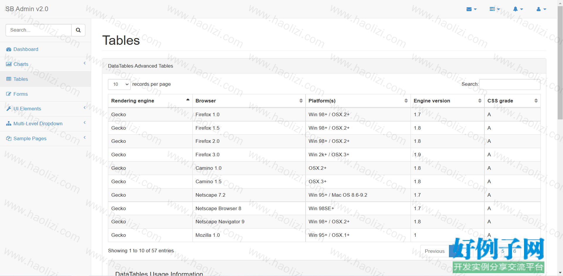
Task: Open the UI Elements menu item
Action: [45, 109]
